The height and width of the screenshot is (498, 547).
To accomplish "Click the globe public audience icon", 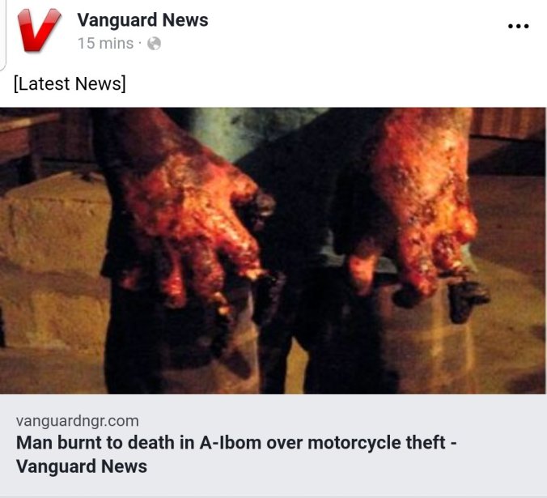I will (154, 44).
